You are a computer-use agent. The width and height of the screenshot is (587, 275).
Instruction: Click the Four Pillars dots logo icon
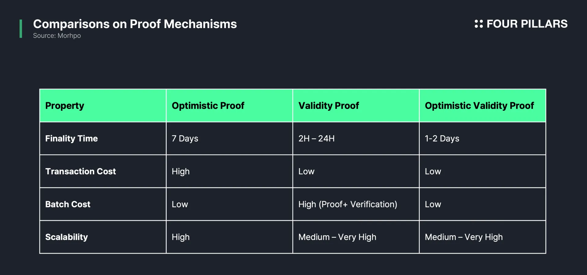478,24
